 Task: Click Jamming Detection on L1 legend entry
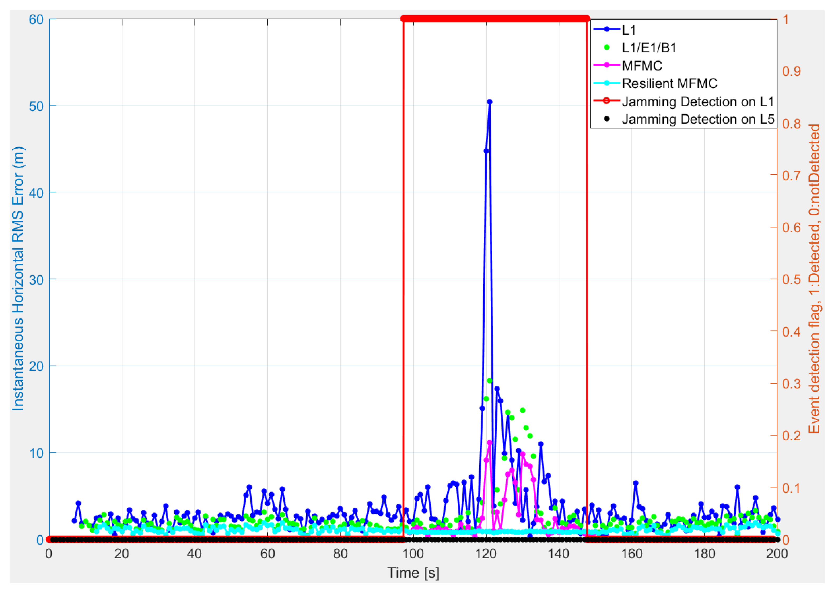697,101
